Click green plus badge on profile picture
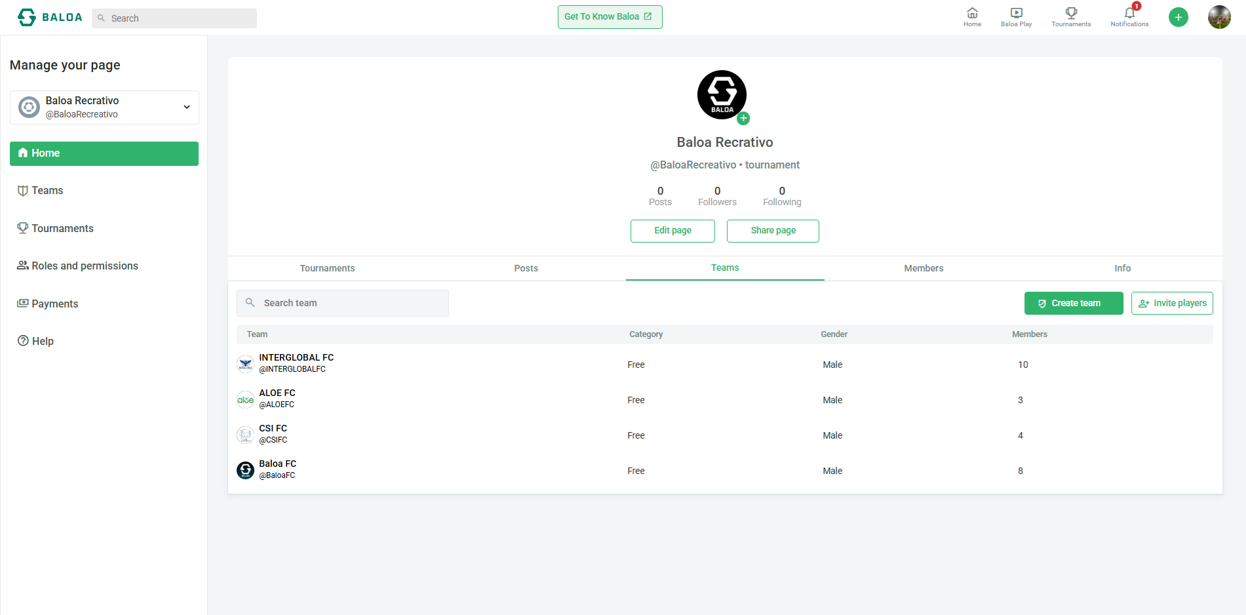 click(x=743, y=119)
